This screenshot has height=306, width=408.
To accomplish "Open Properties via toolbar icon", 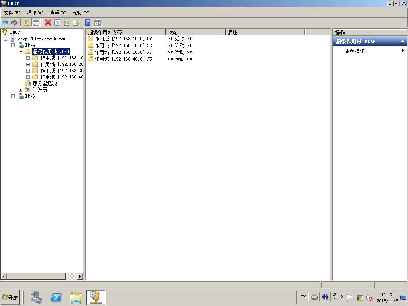I will [x=57, y=23].
